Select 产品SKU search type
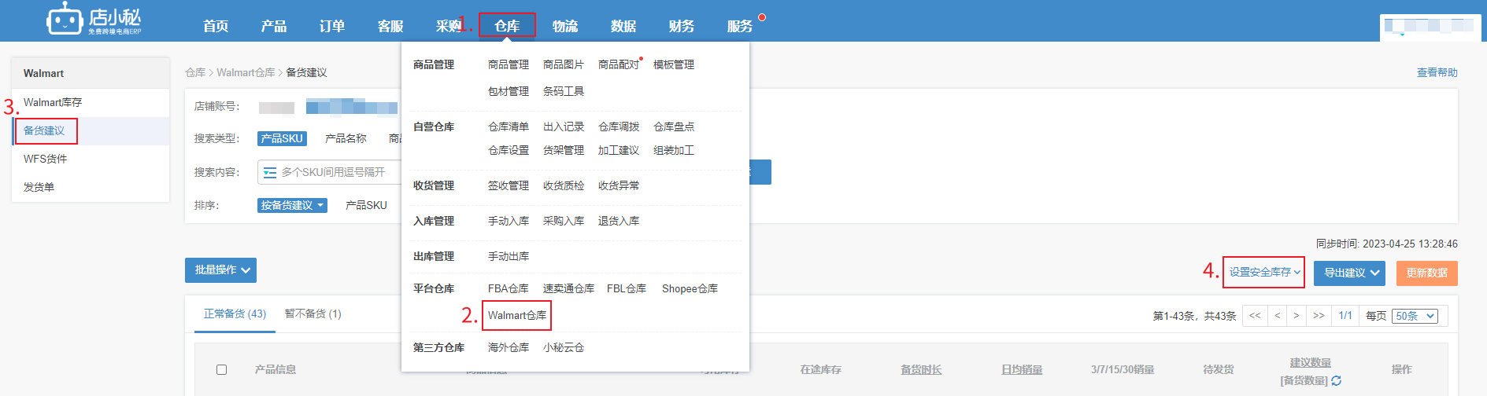The image size is (1487, 396). click(x=282, y=138)
